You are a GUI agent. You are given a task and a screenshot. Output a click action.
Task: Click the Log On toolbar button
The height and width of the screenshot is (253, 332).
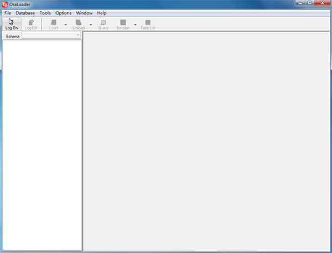click(12, 24)
